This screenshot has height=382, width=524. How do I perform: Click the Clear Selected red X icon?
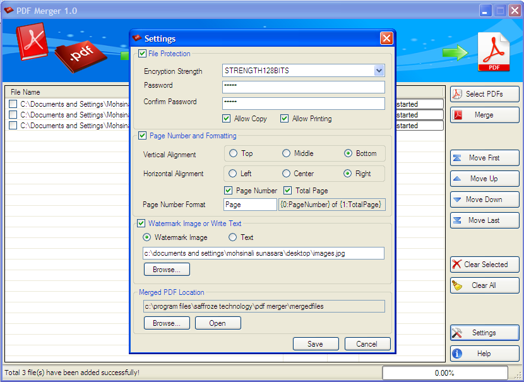[456, 265]
